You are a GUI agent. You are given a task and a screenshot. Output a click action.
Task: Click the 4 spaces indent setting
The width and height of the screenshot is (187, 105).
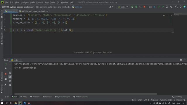pos(154,100)
